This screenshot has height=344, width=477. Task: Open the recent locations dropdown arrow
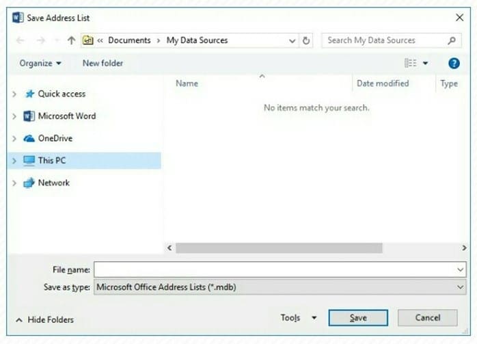click(x=57, y=40)
